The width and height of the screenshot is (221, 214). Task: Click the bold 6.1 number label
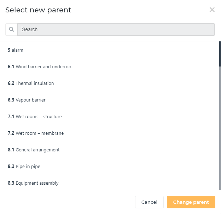[x=11, y=66]
